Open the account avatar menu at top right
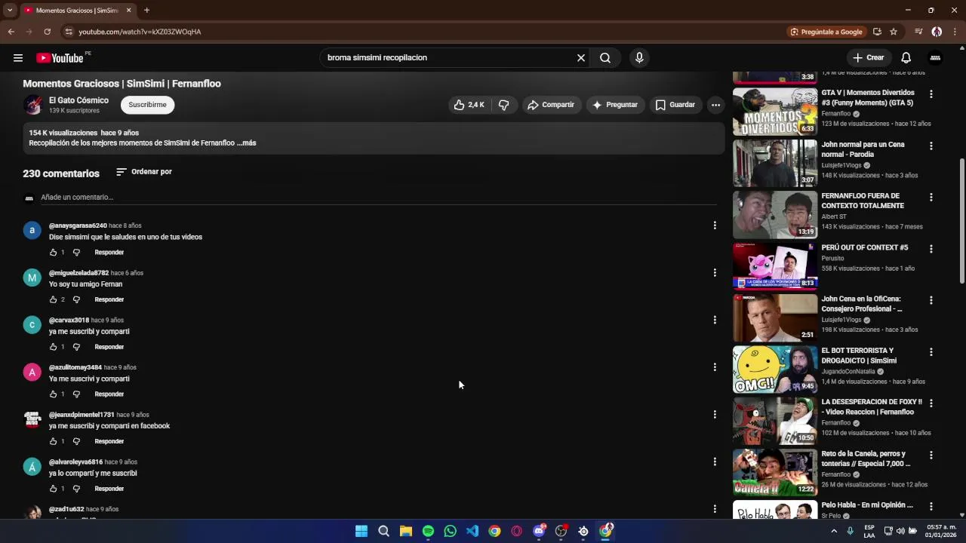The width and height of the screenshot is (966, 543). 935,58
